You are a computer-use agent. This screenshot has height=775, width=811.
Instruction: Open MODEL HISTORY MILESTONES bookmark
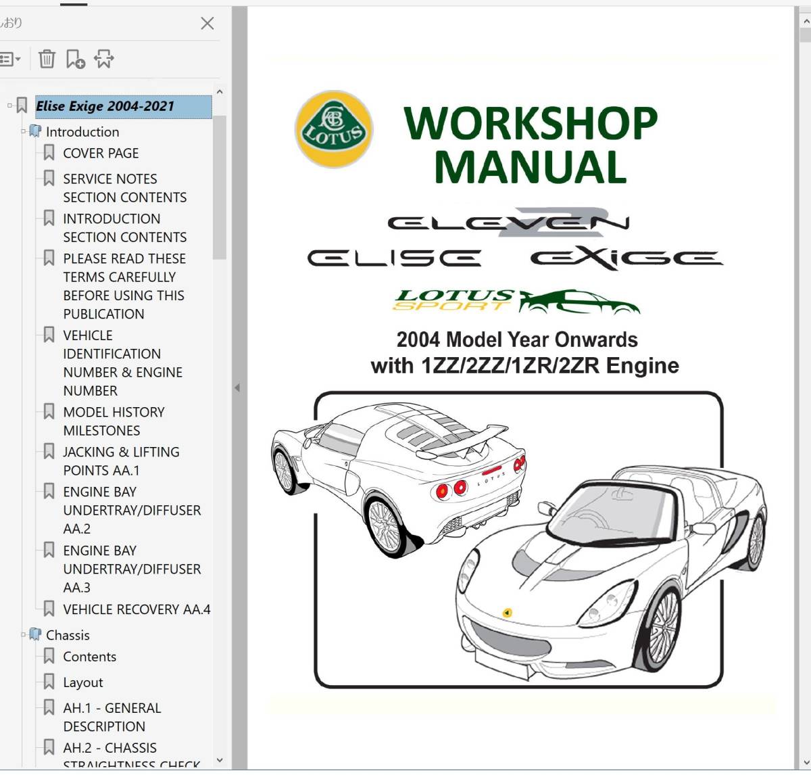click(114, 421)
